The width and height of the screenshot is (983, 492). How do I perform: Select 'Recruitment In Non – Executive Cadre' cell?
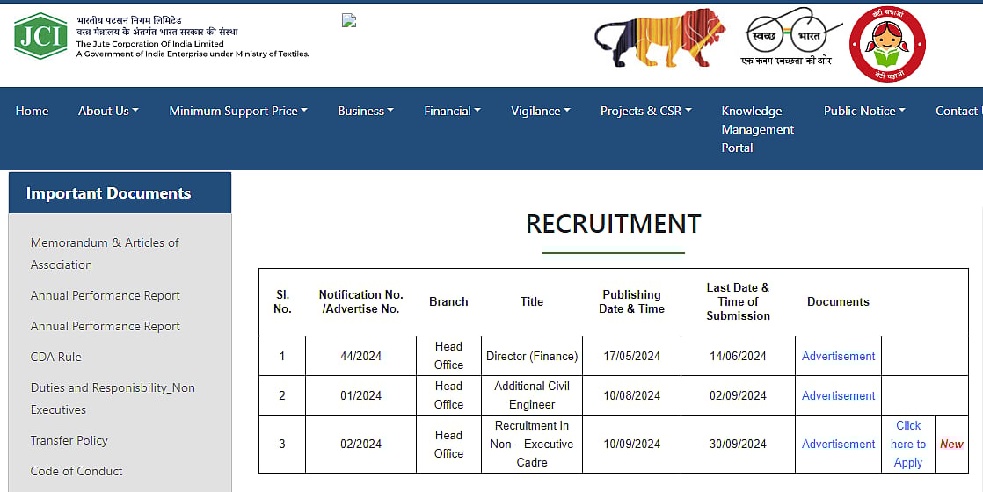532,444
